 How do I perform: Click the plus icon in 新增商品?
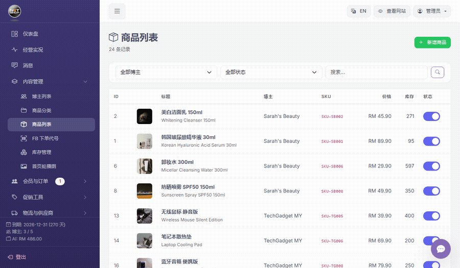tap(421, 42)
